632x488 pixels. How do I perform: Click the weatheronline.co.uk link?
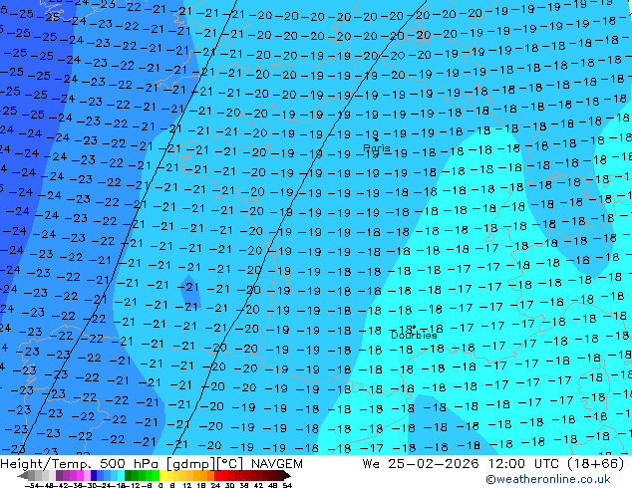(548, 479)
